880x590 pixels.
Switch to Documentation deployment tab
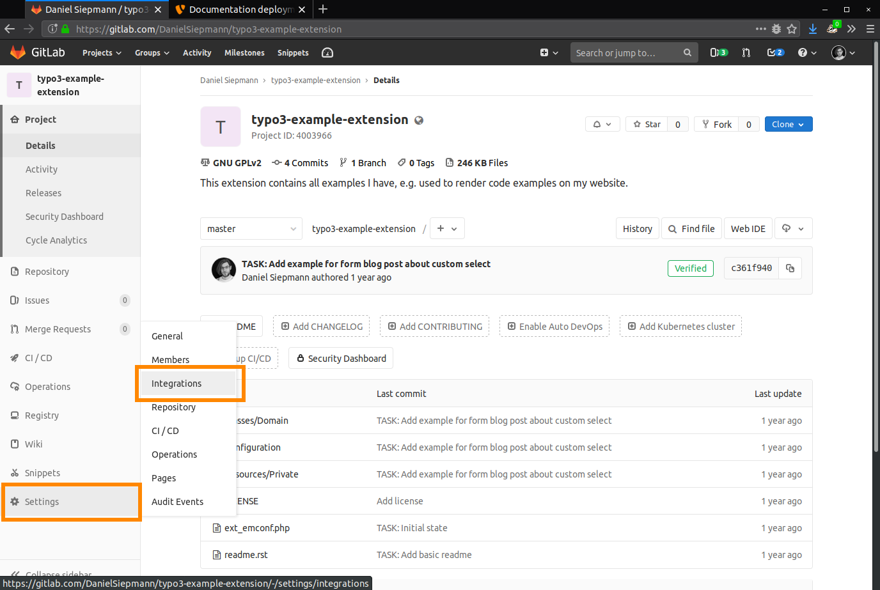point(240,9)
